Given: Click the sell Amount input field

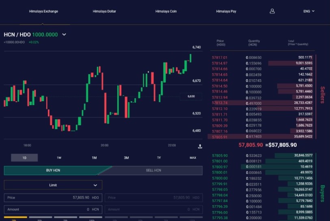Looking at the screenshot, I should tap(154, 209).
